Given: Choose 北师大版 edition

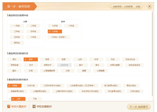Looking at the screenshot, I should pos(31,86).
